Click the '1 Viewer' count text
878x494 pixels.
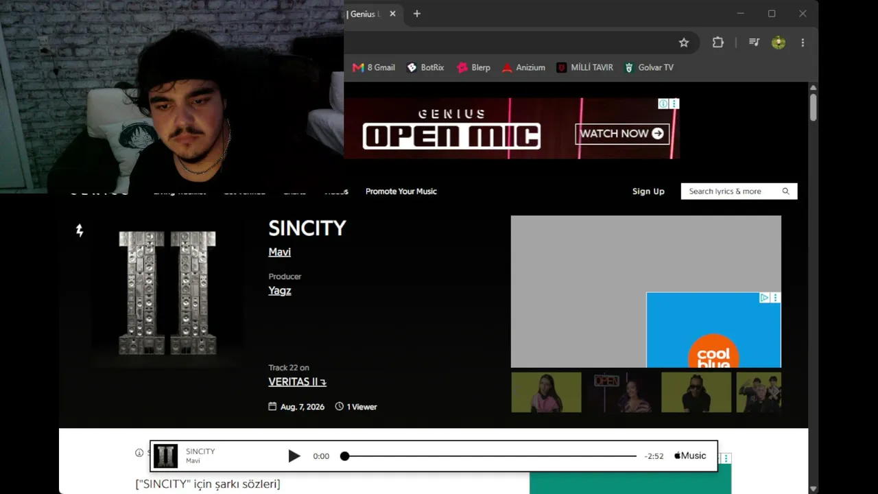tap(361, 407)
